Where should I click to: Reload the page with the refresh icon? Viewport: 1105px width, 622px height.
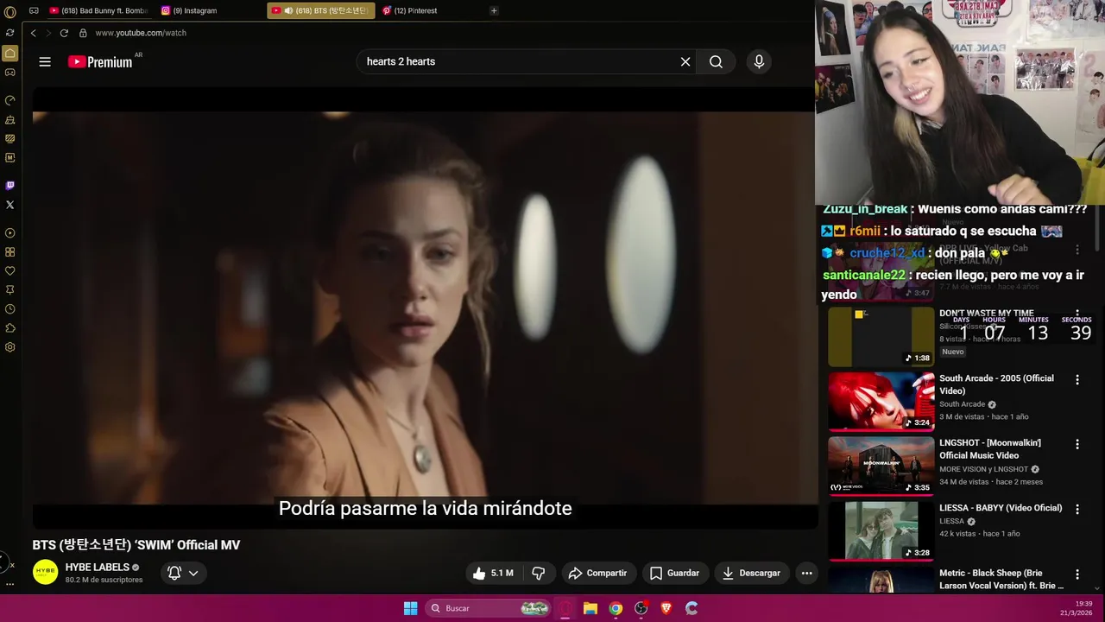pos(64,33)
